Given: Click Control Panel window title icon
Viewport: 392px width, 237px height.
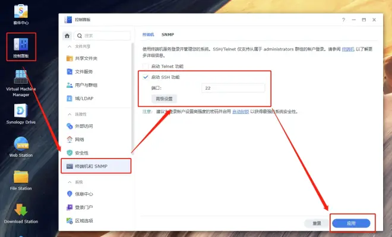Looking at the screenshot, I should click(68, 20).
